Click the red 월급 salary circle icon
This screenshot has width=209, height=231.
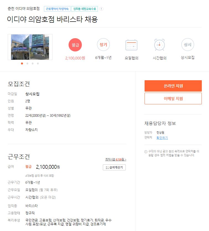pos(75,45)
